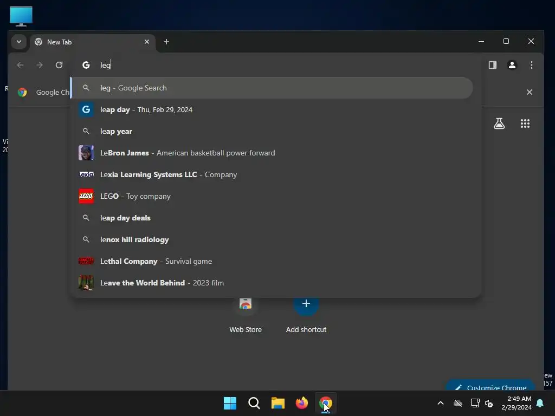The height and width of the screenshot is (416, 555).
Task: Click the Customize Chrome button
Action: 491,386
